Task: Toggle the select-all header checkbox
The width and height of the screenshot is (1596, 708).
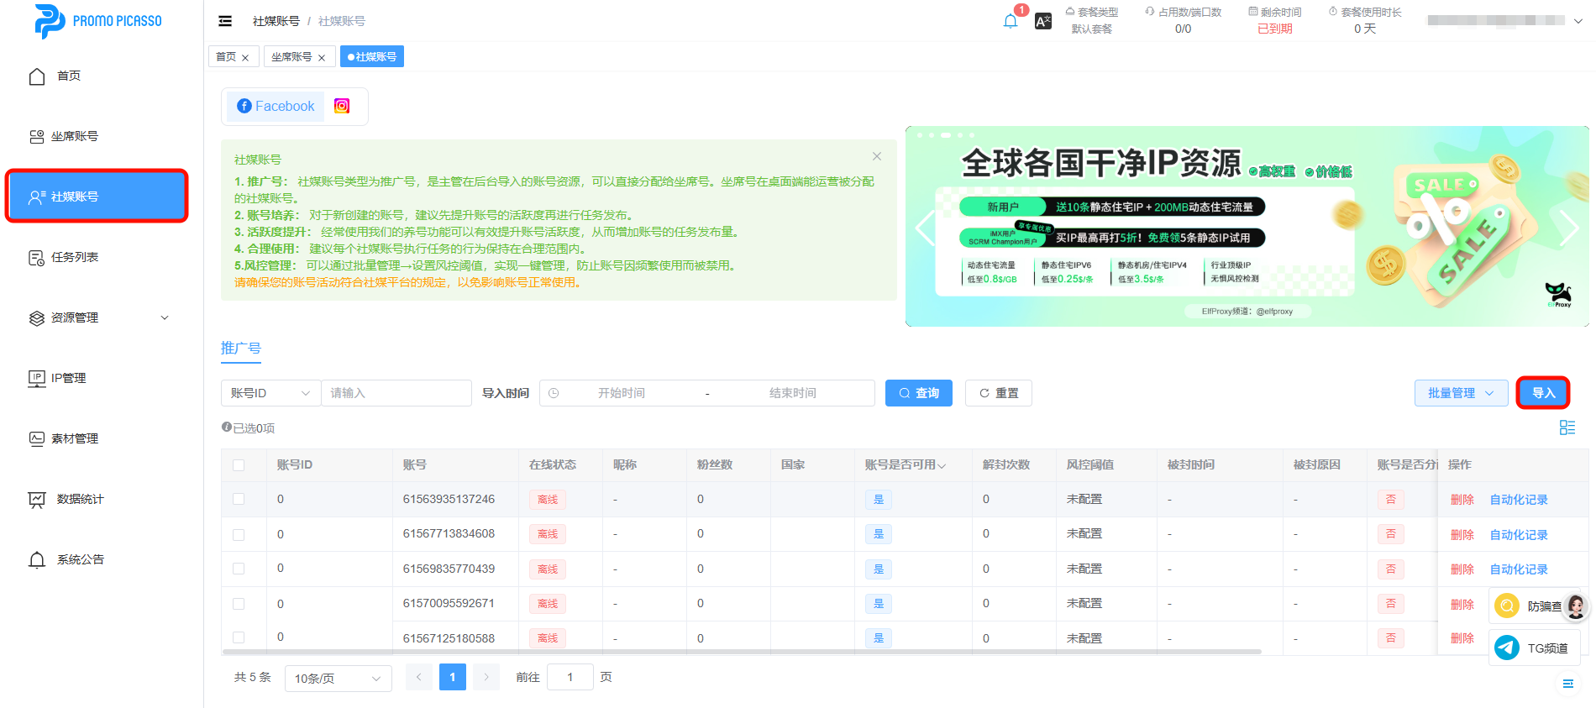Action: 239,465
